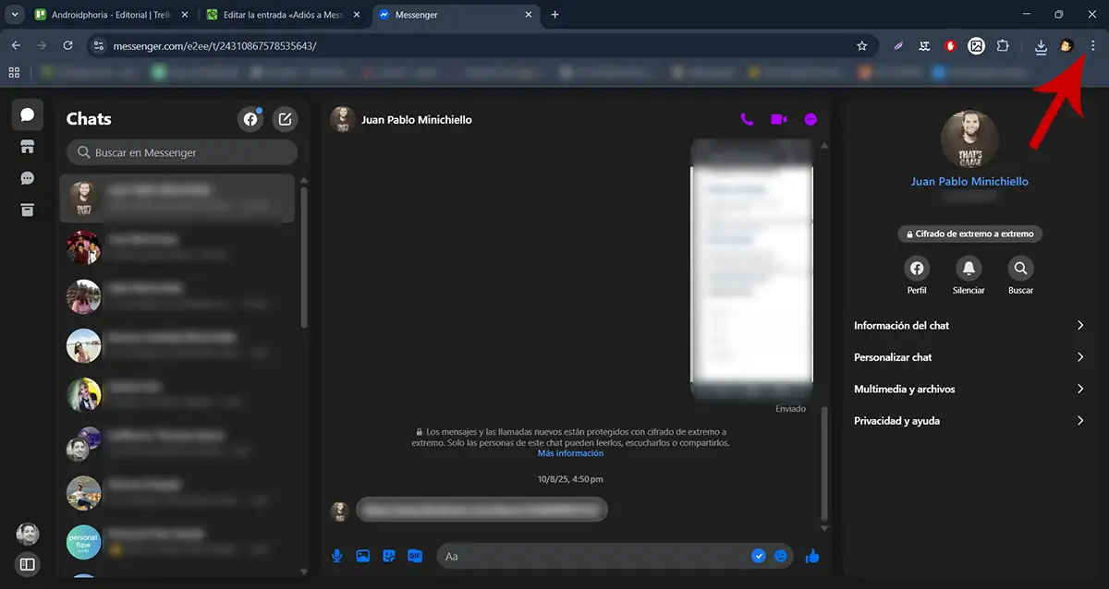
Task: Open the Chrome three-dot menu
Action: [1093, 44]
